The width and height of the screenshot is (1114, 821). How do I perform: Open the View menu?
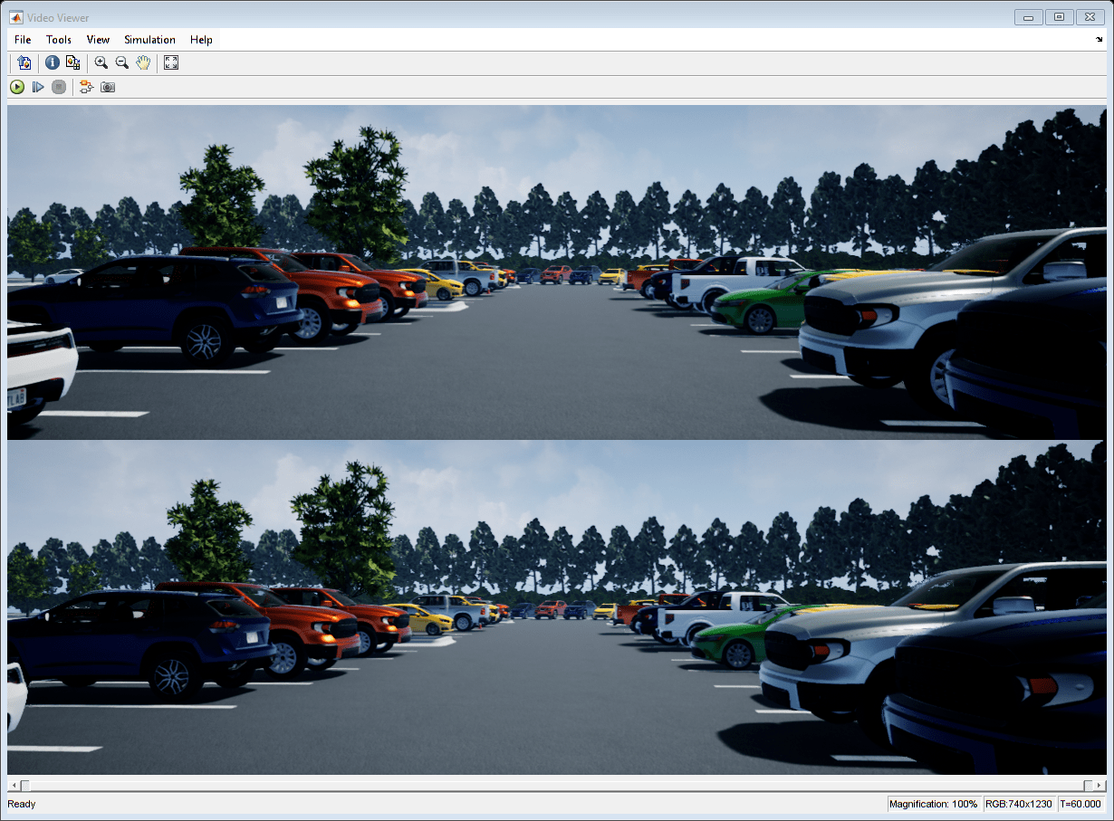(98, 40)
